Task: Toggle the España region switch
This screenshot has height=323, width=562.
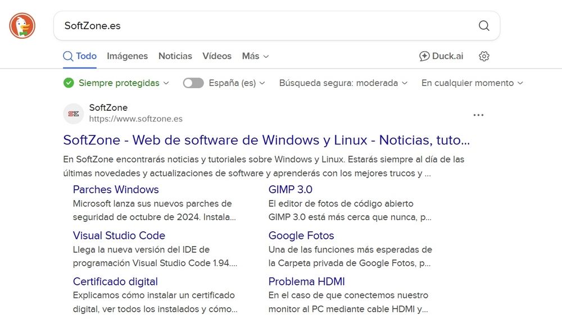Action: 193,83
